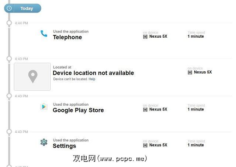Click the Nexus 5X device icon in location row
The image size is (236, 167).
point(190,72)
